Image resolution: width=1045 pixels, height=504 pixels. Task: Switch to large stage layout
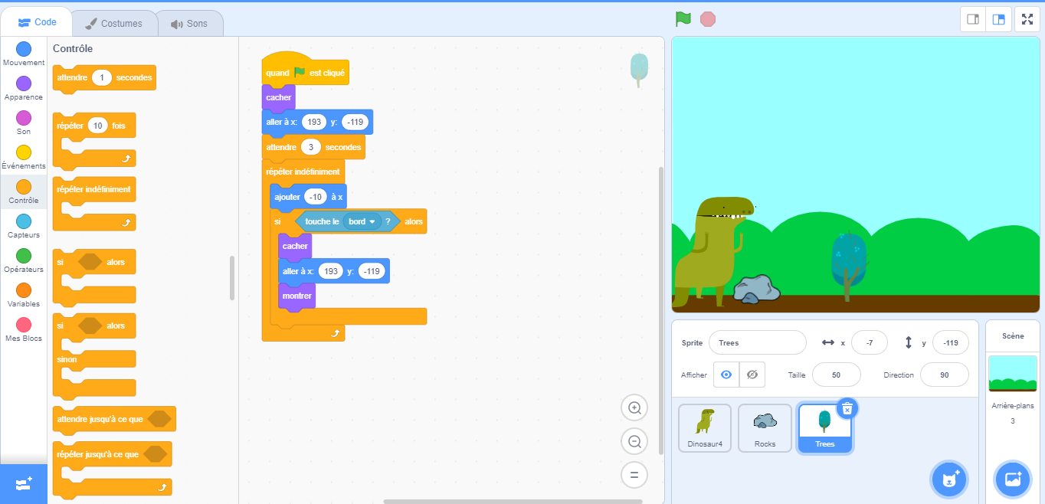click(999, 19)
